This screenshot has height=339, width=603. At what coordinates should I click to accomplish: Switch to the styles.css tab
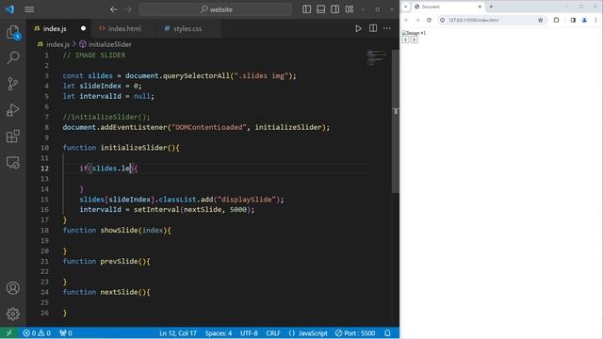click(x=187, y=28)
